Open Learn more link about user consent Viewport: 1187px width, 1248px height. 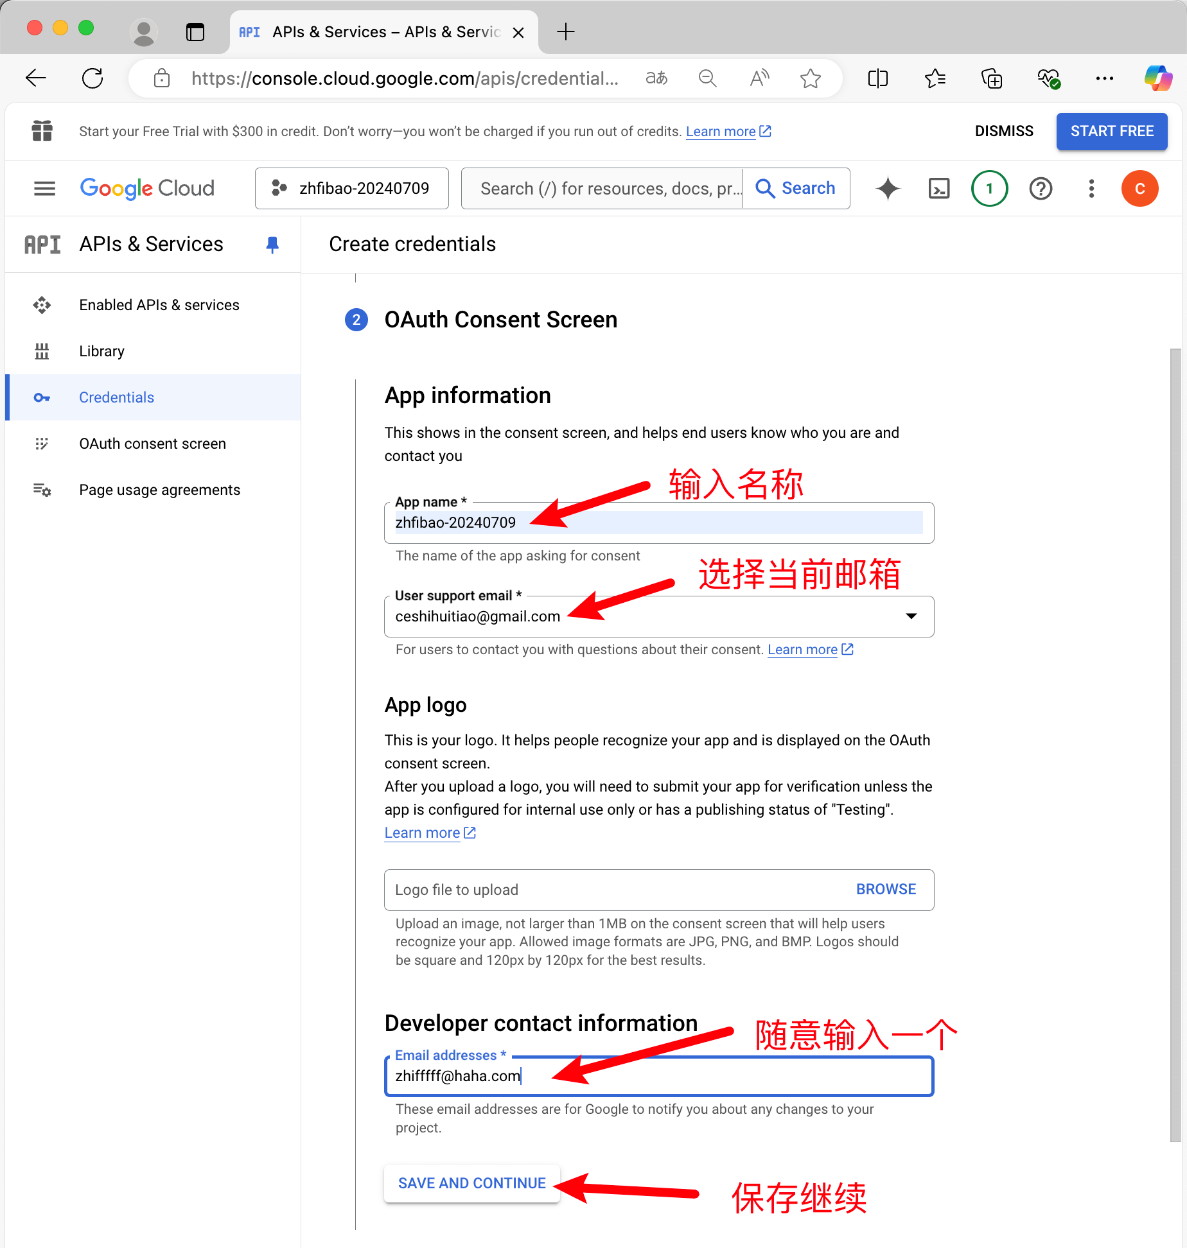[x=810, y=650]
